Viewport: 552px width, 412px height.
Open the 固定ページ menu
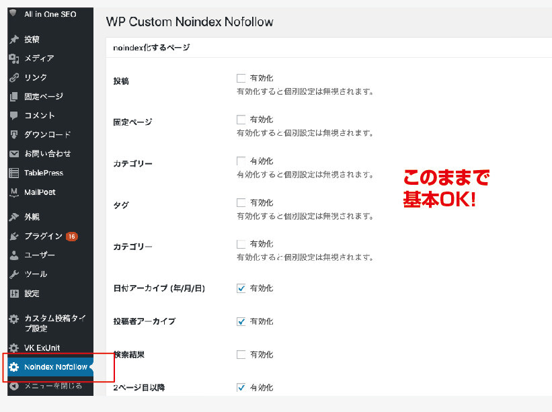pos(44,97)
